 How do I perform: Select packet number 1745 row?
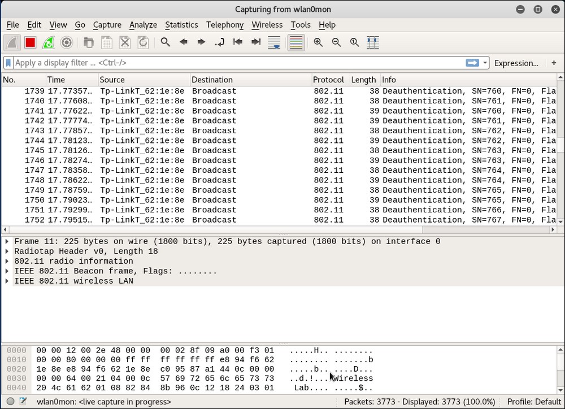(x=279, y=151)
